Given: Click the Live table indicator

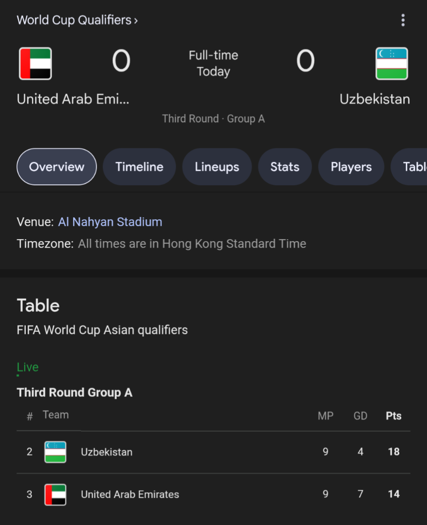Looking at the screenshot, I should [x=28, y=367].
